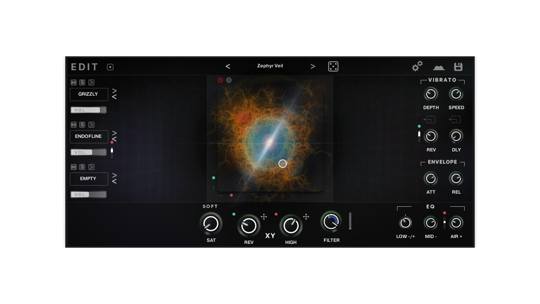Toggle the red dot atop the XY pad

(x=220, y=80)
